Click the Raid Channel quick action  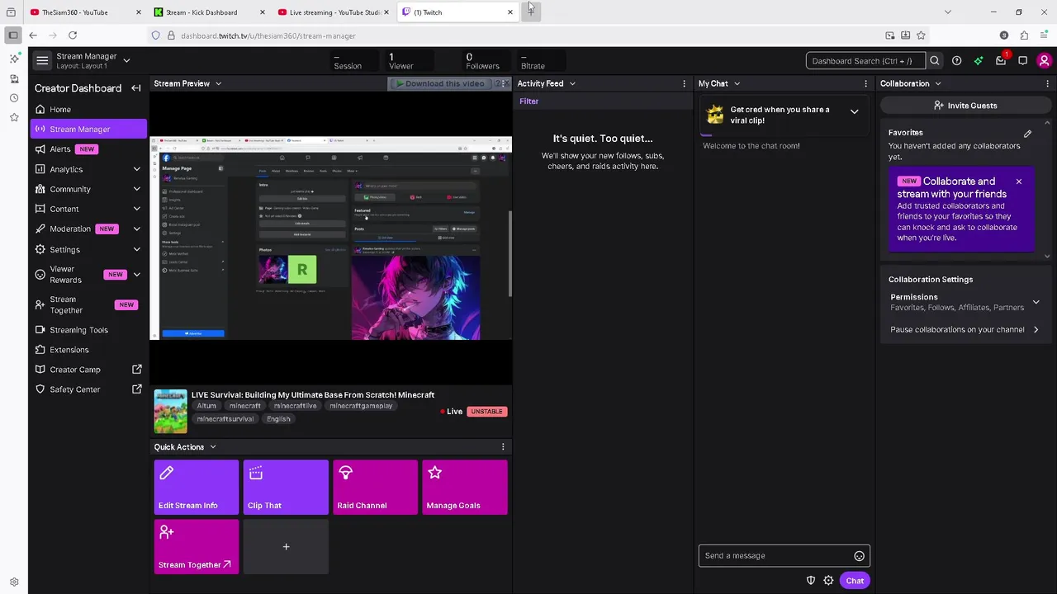coord(375,488)
